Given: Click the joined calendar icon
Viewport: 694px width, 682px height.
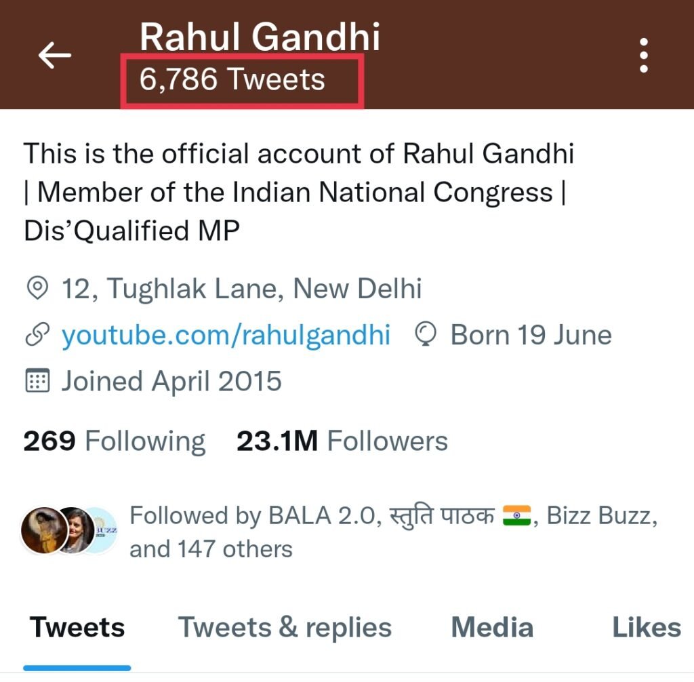Looking at the screenshot, I should [x=37, y=380].
